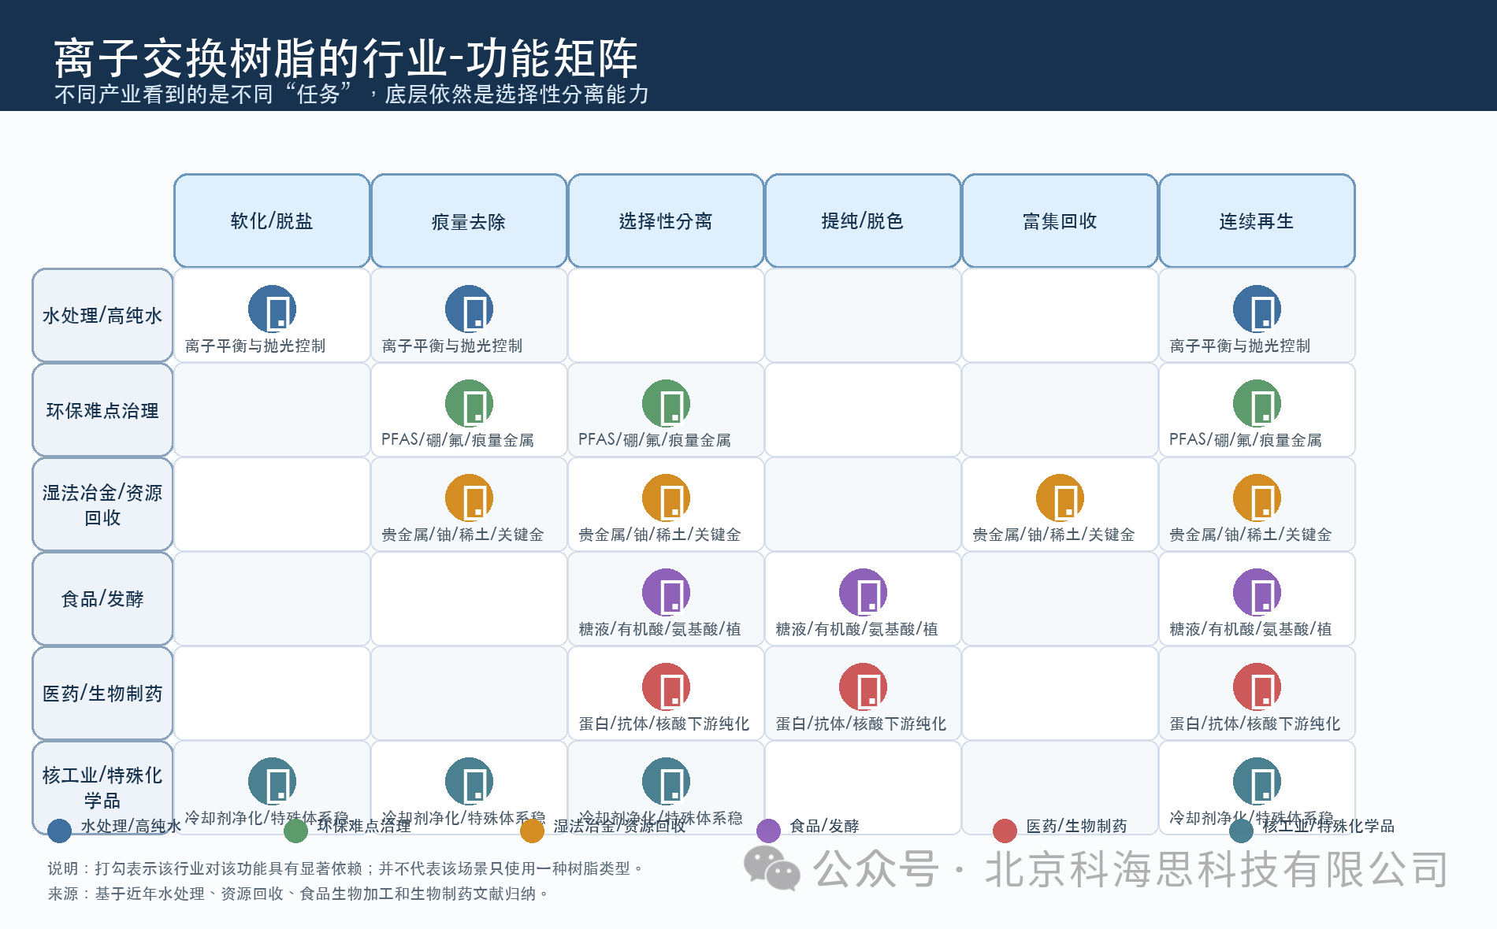Click the blue 水处理/高纯水 legend dot
The image size is (1497, 929).
click(x=59, y=831)
